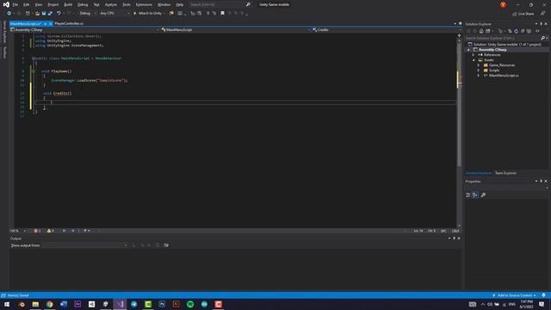The image size is (551, 310).
Task: Click the Navigate Backward toolbar icon
Action: coord(9,14)
